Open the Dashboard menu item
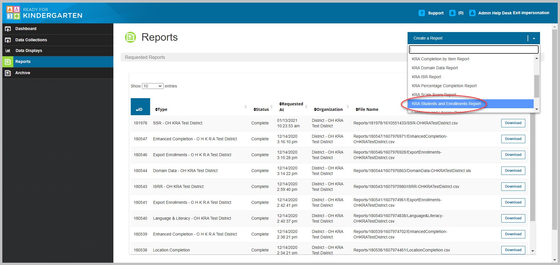This screenshot has height=265, width=560. click(x=58, y=29)
